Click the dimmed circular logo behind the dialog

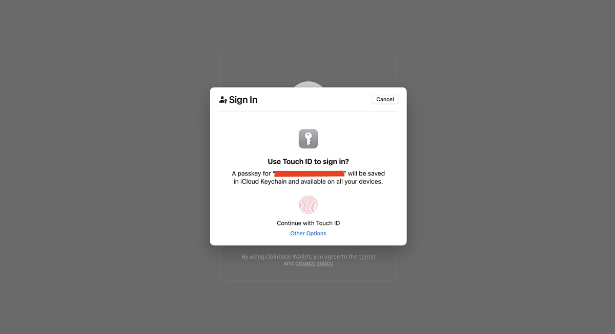coord(308,84)
